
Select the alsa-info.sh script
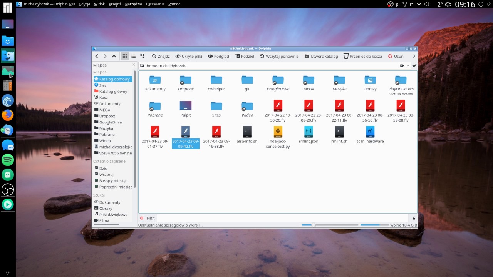pyautogui.click(x=247, y=135)
